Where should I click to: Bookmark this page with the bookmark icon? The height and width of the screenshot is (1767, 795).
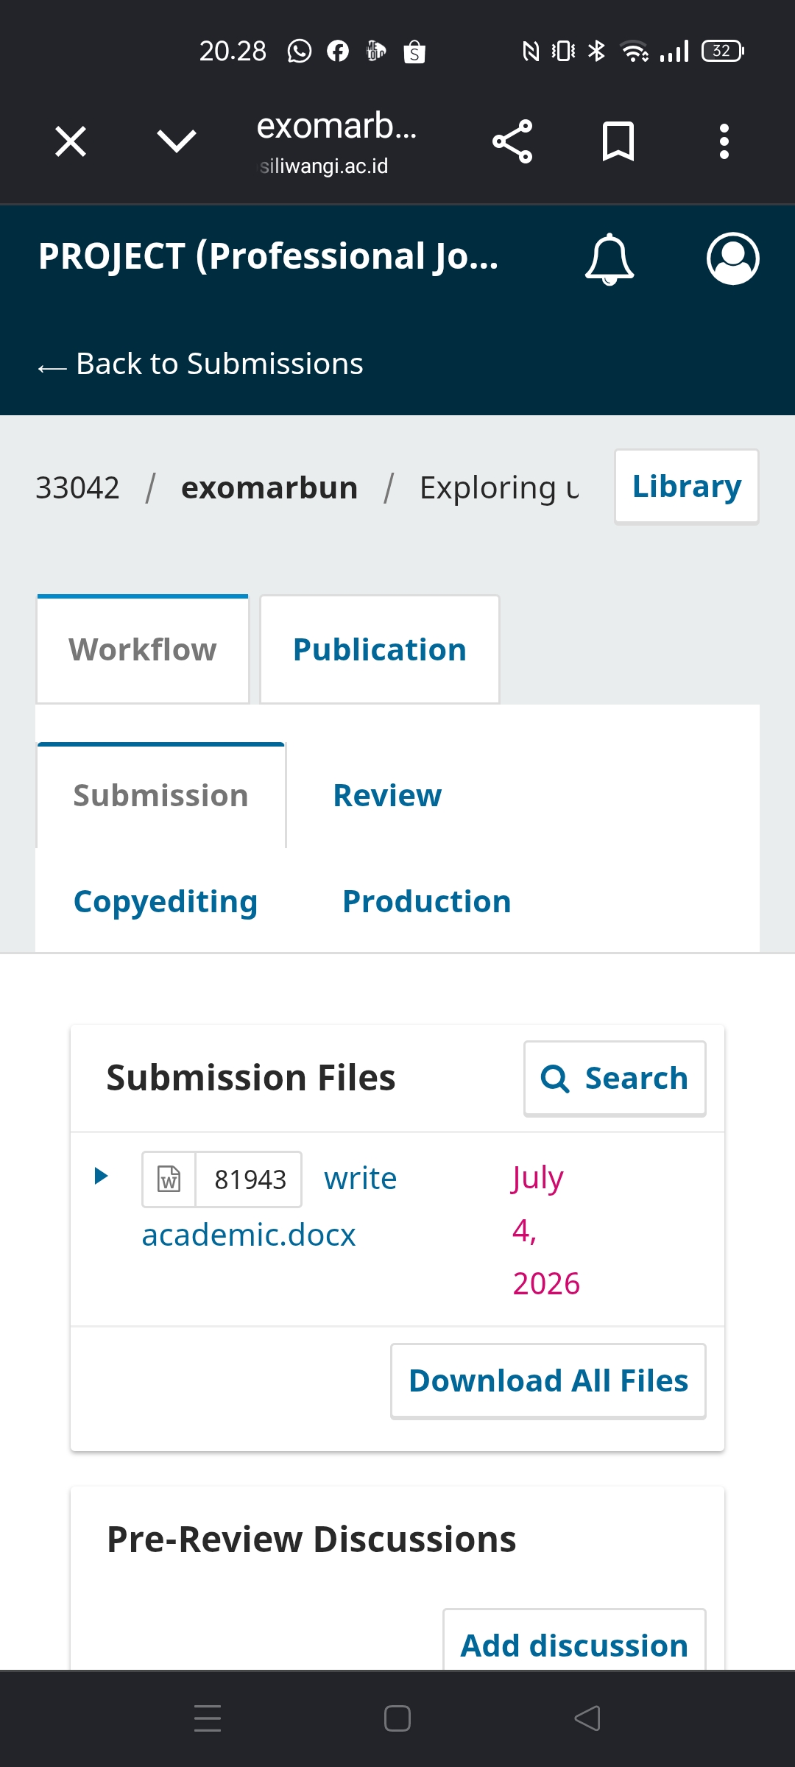tap(618, 141)
